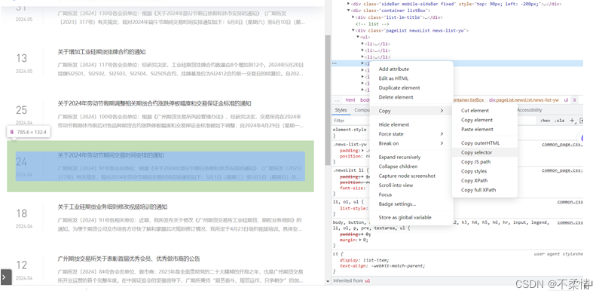Screen dimensions: 602x297
Task: Collapse the container listBox div node
Action: pos(349,11)
